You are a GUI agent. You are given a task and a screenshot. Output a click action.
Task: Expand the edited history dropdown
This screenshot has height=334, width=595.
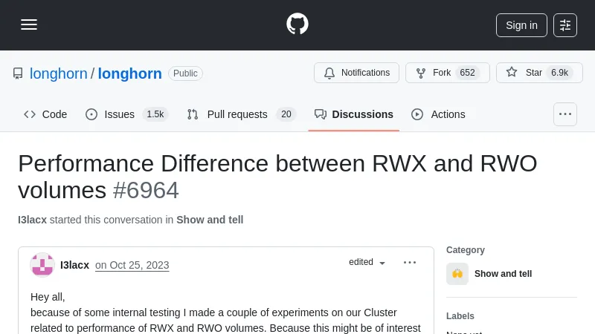[367, 263]
